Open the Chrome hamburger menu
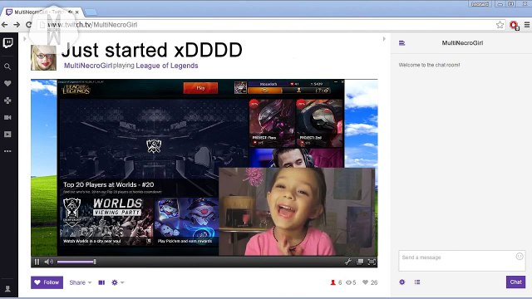 (x=527, y=25)
